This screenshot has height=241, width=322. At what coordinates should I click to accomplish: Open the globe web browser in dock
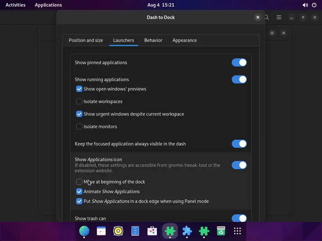coord(84,231)
